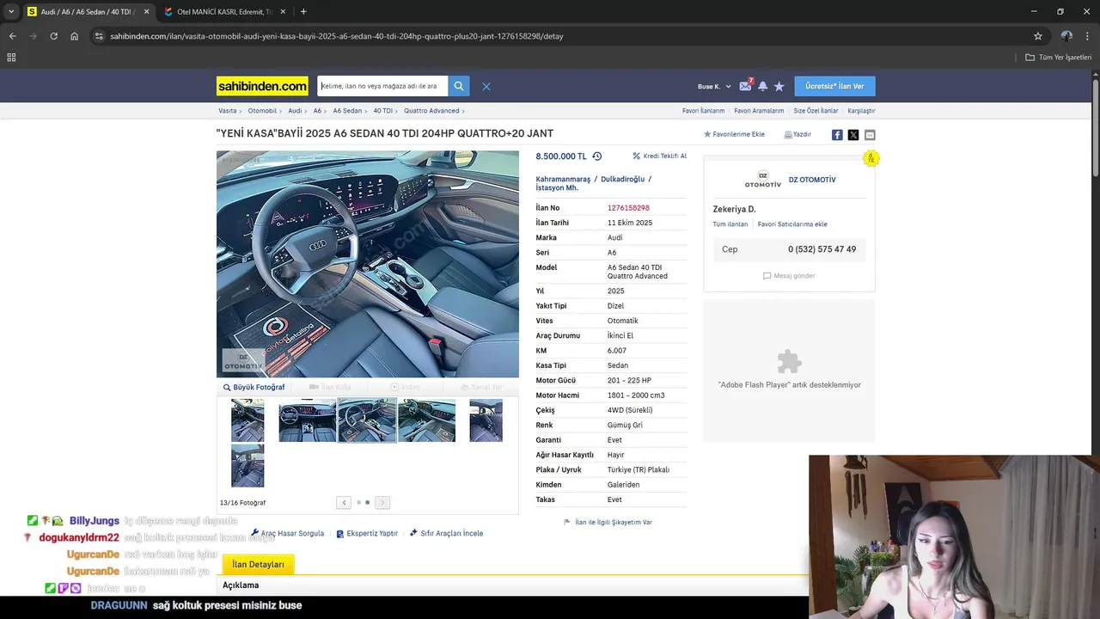1100x619 pixels.
Task: Click phone number 0 (532) 575 47 49
Action: point(822,249)
